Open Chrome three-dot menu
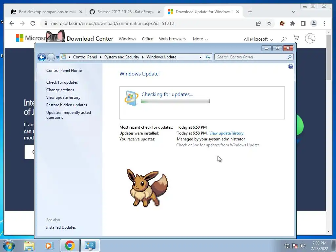The height and width of the screenshot is (252, 336). [324, 23]
